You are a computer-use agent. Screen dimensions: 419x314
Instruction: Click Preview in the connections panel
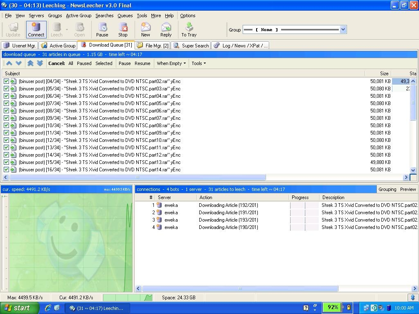[x=408, y=189]
